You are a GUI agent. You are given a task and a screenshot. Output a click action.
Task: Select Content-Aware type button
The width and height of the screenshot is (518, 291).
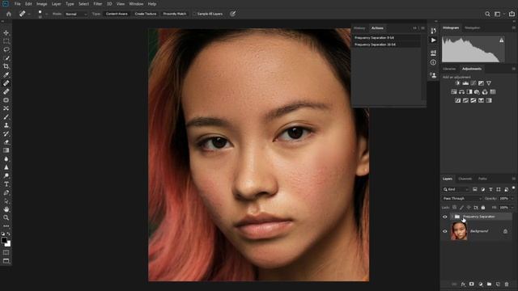(117, 14)
